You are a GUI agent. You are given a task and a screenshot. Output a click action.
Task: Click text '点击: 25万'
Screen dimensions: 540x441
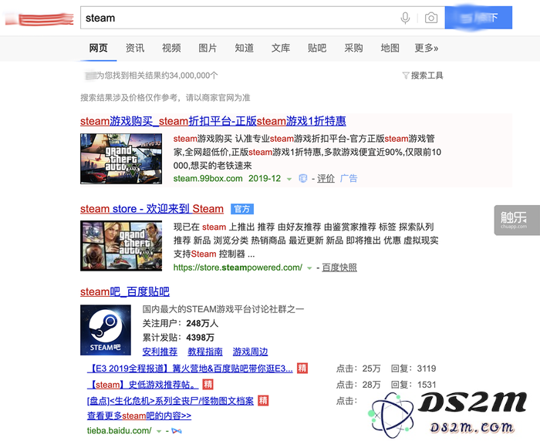tap(358, 369)
